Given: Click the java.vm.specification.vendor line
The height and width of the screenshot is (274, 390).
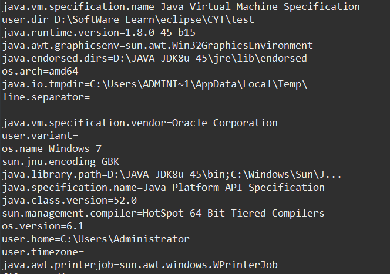Looking at the screenshot, I should 140,123.
